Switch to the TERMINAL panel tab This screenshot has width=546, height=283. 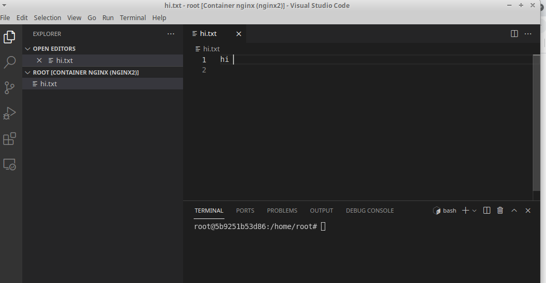[x=209, y=211]
